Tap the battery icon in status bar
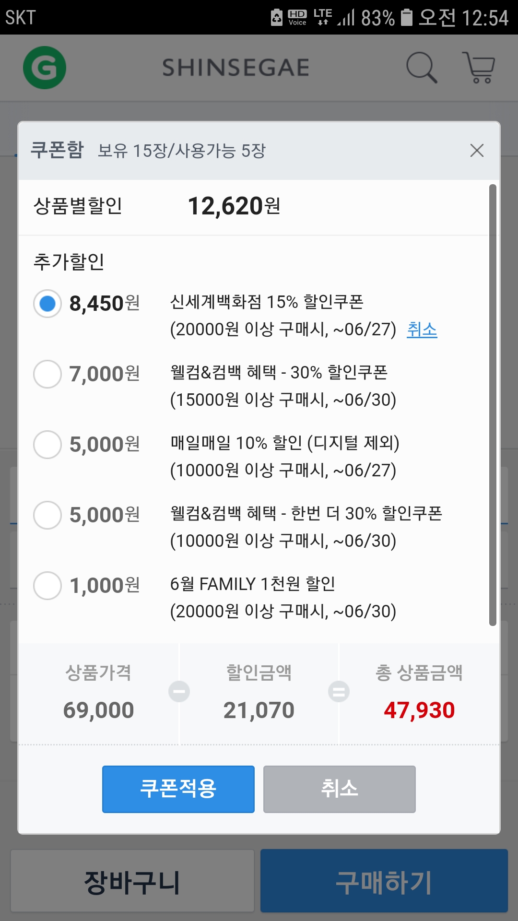The image size is (518, 921). click(x=407, y=17)
